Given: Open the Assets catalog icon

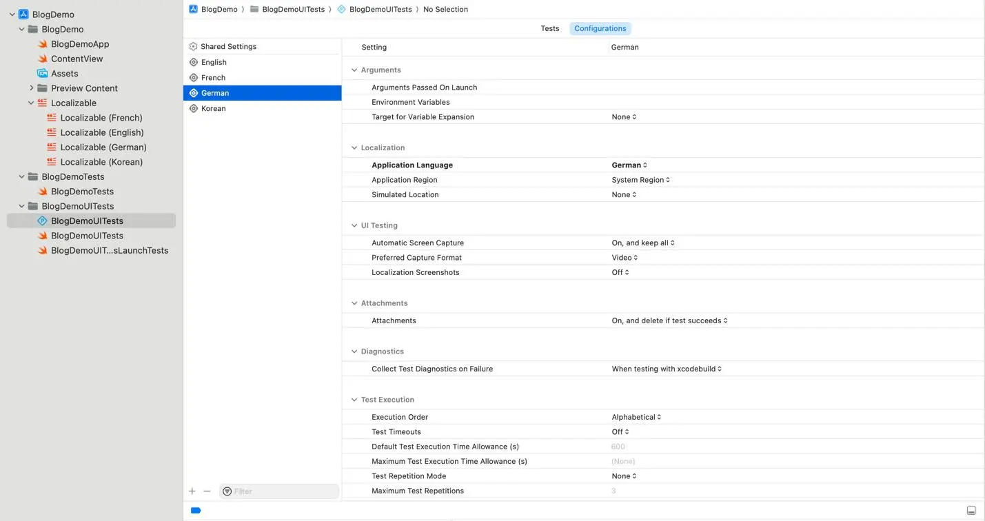Looking at the screenshot, I should pyautogui.click(x=42, y=74).
